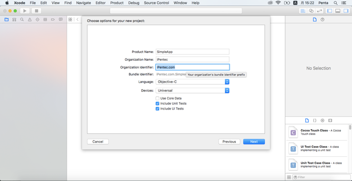
Task: Click the Run (play) toolbar button
Action: coord(25,11)
